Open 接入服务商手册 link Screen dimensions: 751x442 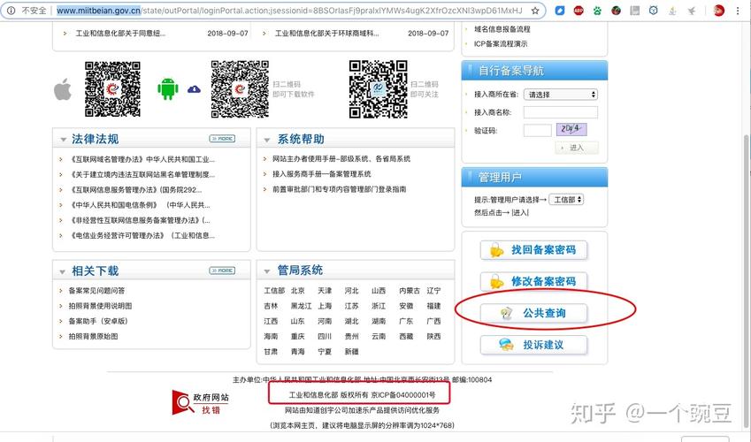click(321, 174)
